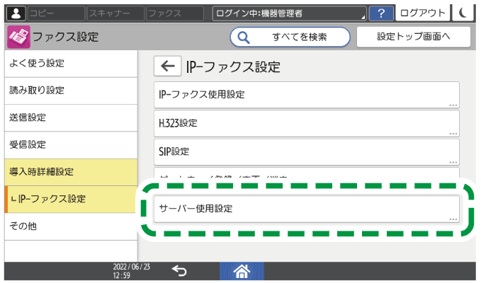Open SIP設定
This screenshot has height=283, width=481.
pyautogui.click(x=307, y=151)
